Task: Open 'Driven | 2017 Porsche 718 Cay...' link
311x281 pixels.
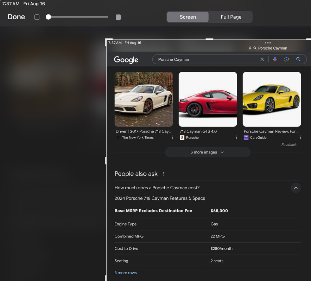Action: [x=144, y=131]
